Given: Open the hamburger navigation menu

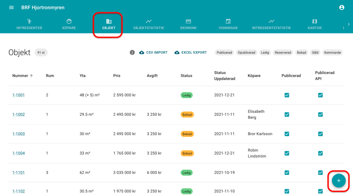Looking at the screenshot, I should point(11,8).
